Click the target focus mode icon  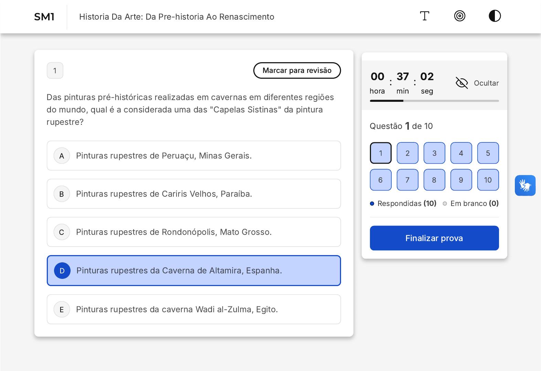459,16
